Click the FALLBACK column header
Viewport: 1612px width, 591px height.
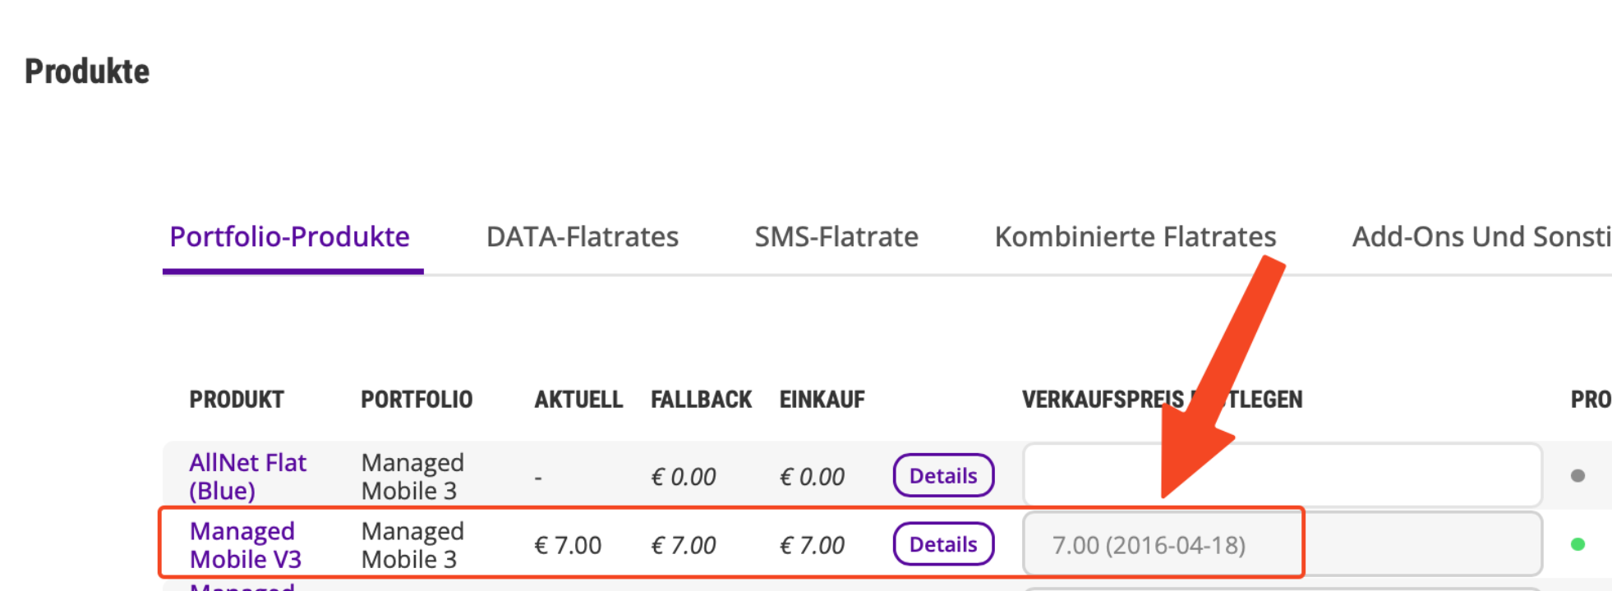coord(701,400)
